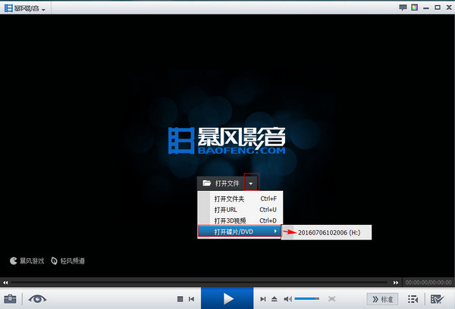Adjust the volume slider
The height and width of the screenshot is (309, 455).
[306, 298]
